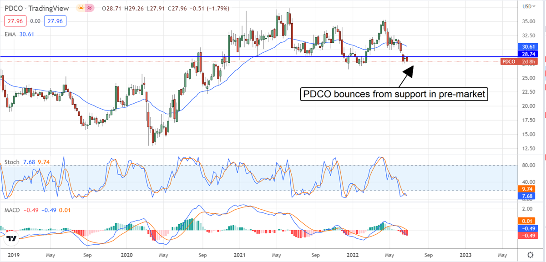Click the EMA legend value 30.61
This screenshot has height=262, width=546.
click(x=26, y=34)
